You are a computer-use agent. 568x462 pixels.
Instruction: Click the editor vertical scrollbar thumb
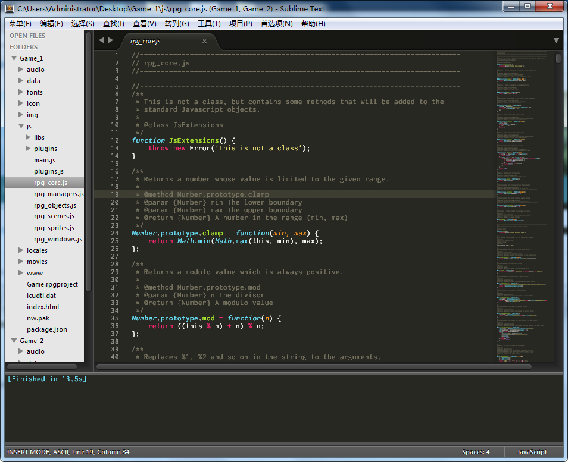coord(558,58)
